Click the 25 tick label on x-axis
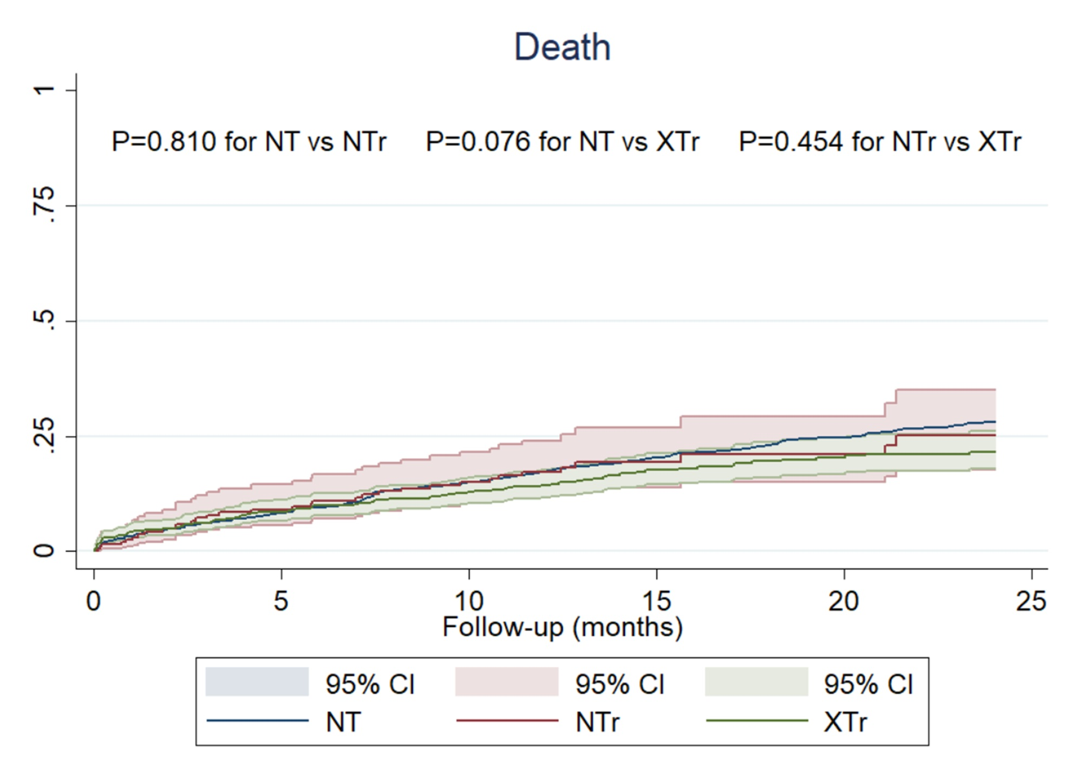This screenshot has height=780, width=1071. 1031,601
